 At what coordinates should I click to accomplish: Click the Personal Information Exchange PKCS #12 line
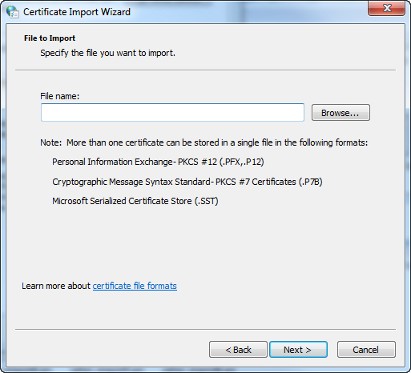158,162
